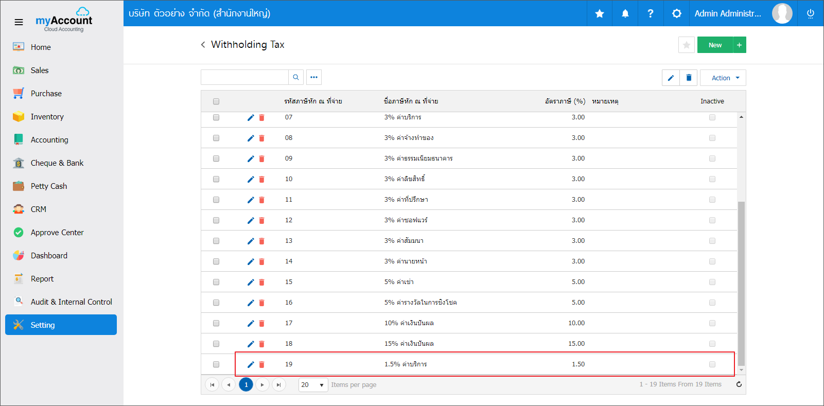Go to the next grid page

pyautogui.click(x=262, y=384)
